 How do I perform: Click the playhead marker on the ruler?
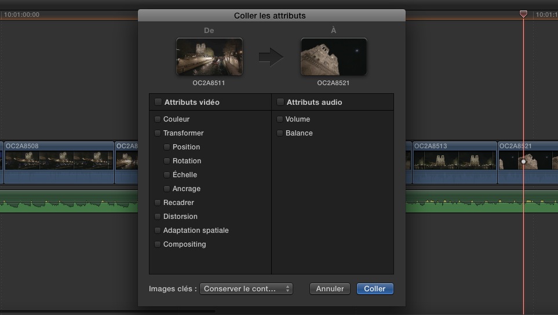(x=523, y=14)
